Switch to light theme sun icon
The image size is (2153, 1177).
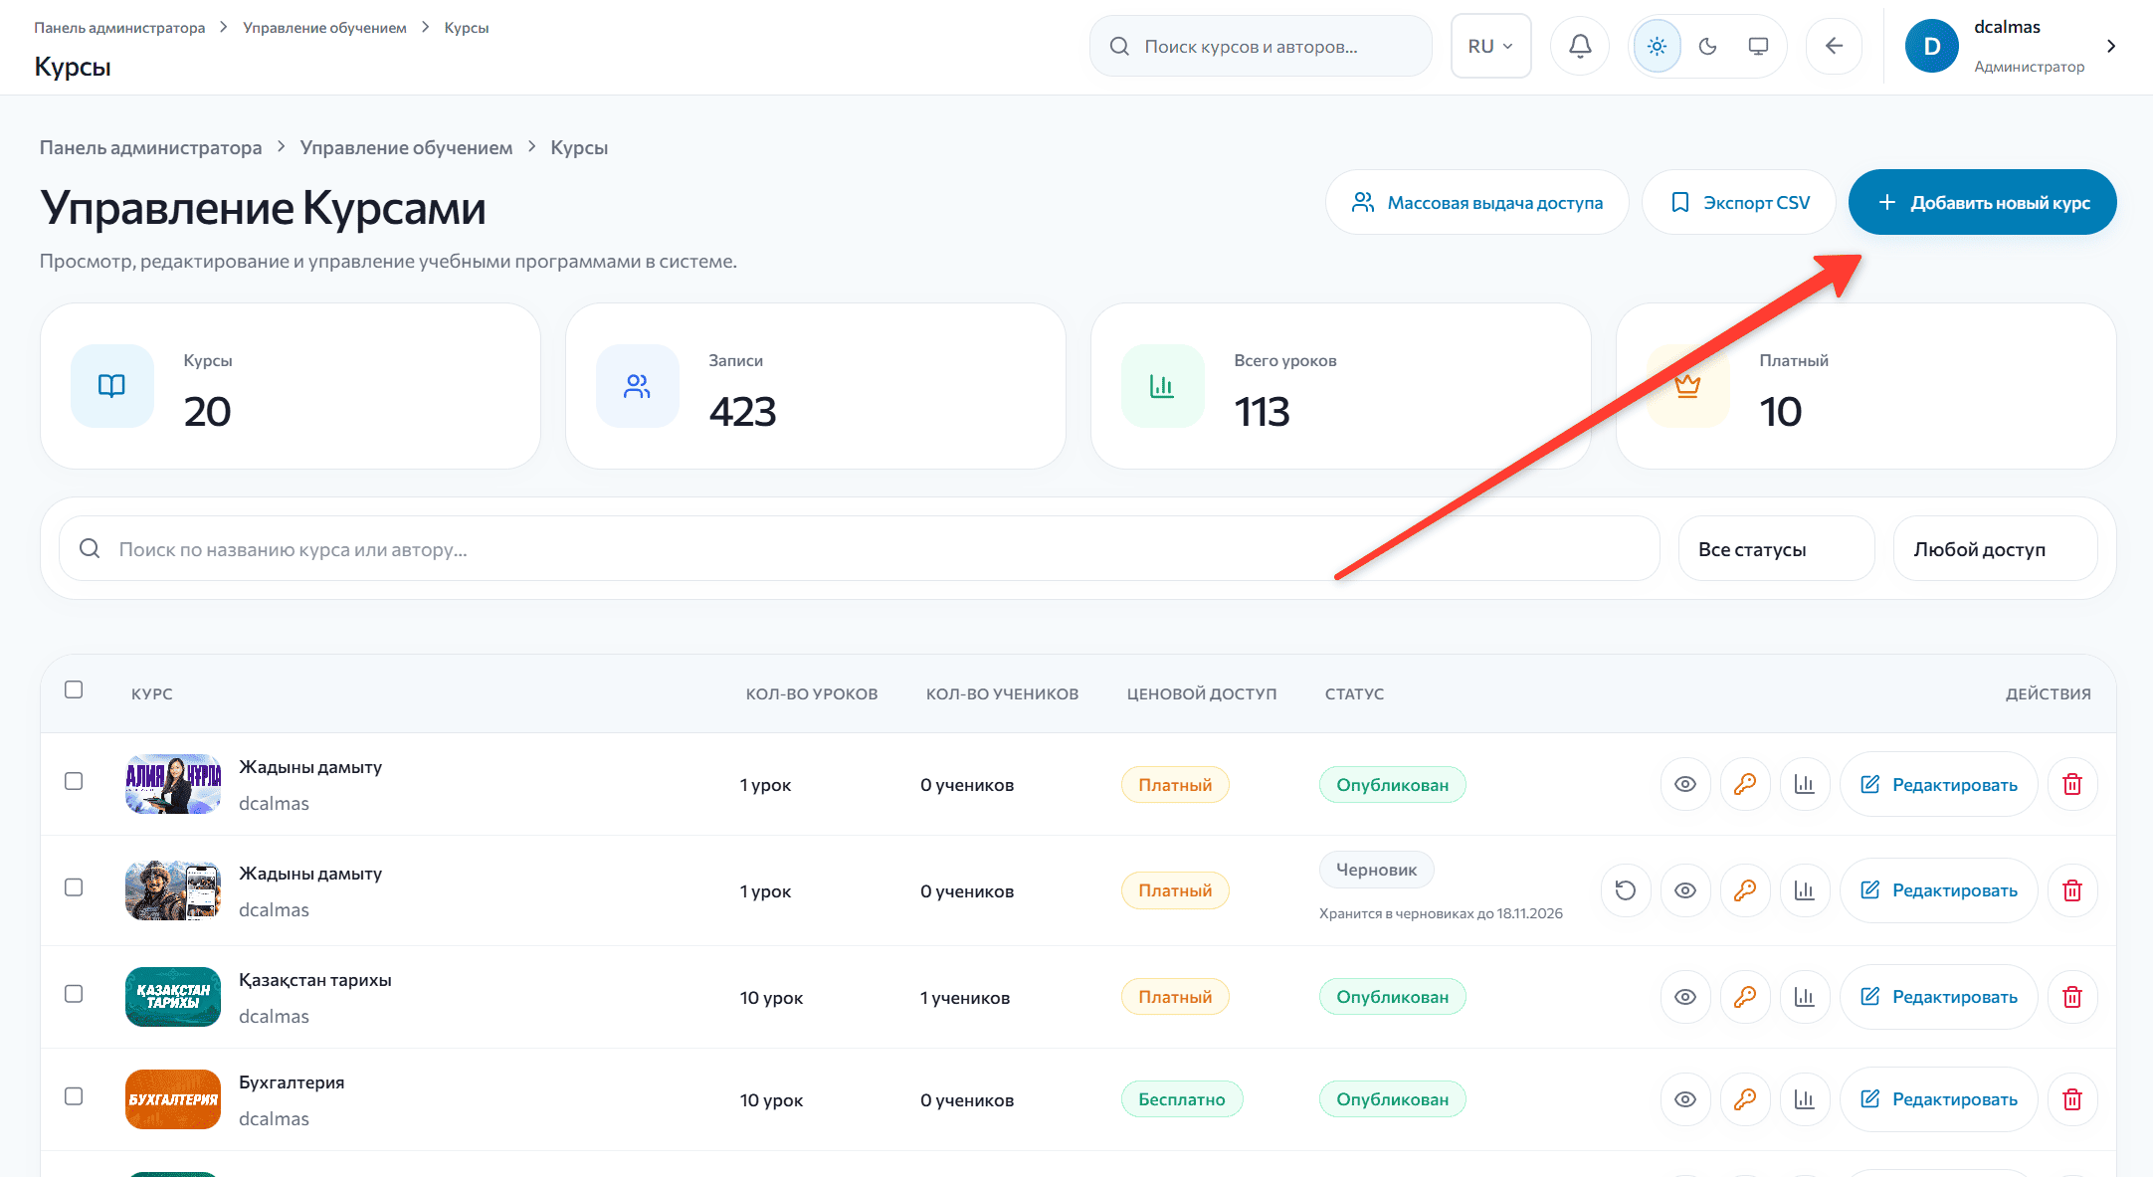1657,46
